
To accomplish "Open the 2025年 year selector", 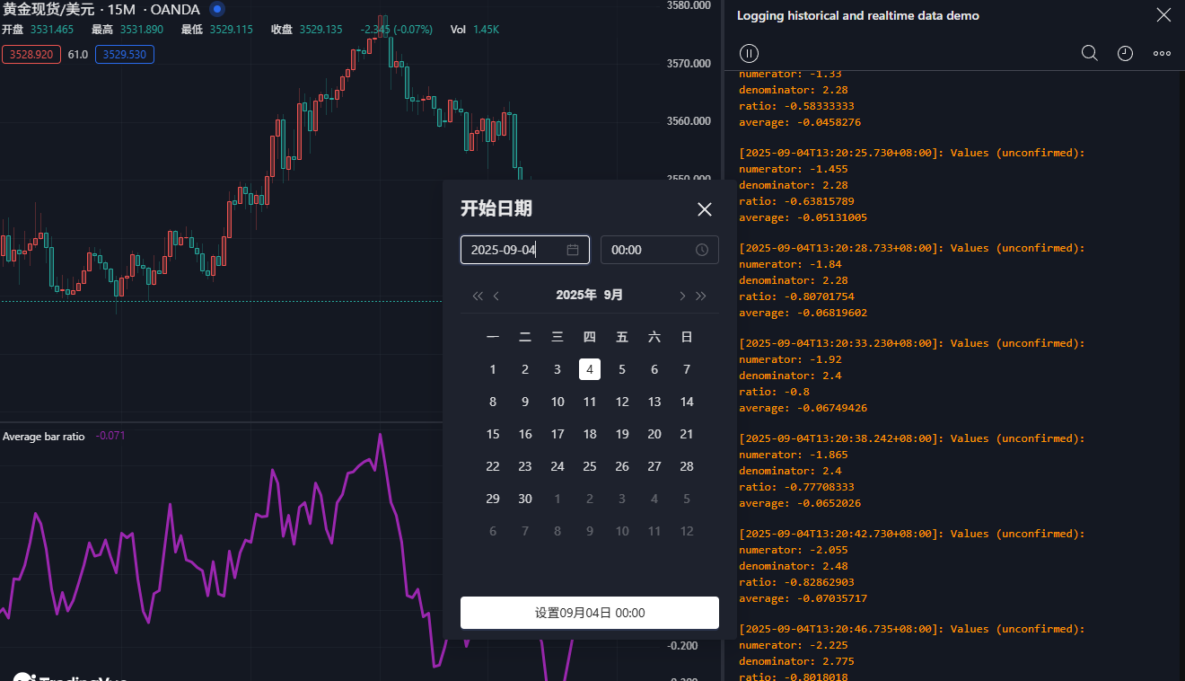I will (x=575, y=295).
